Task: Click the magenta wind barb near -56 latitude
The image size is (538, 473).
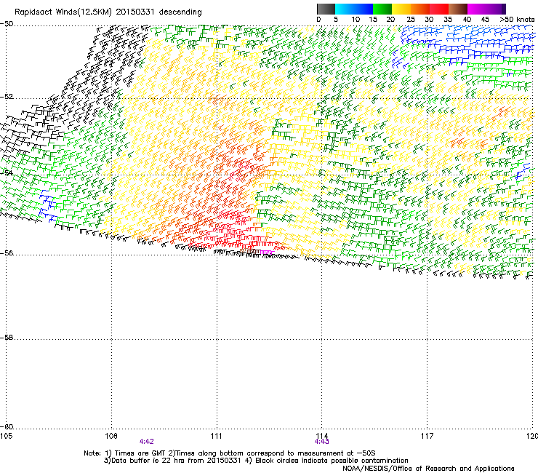Action: [267, 253]
